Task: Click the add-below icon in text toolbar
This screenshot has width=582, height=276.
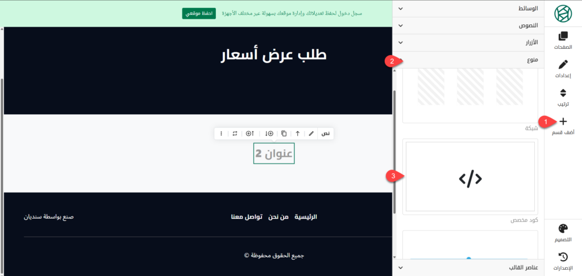Action: click(x=269, y=133)
